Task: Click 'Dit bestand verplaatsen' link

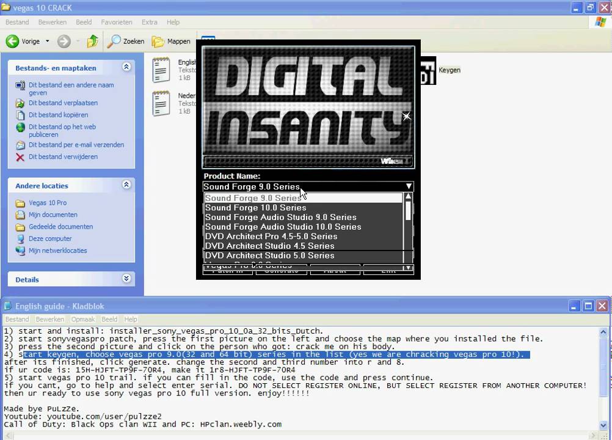Action: (x=64, y=103)
